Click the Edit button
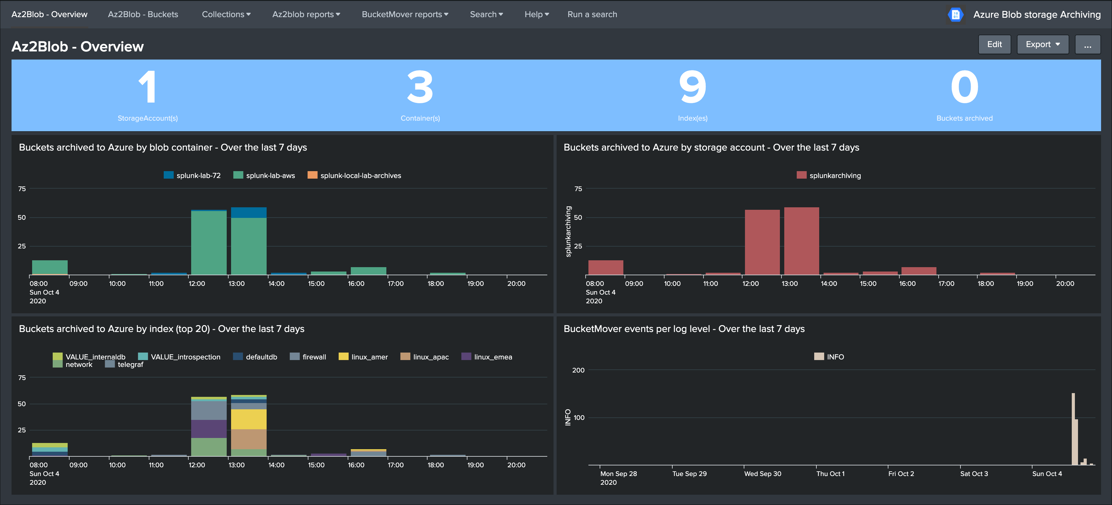Screen dimensions: 1112x505 pos(994,44)
